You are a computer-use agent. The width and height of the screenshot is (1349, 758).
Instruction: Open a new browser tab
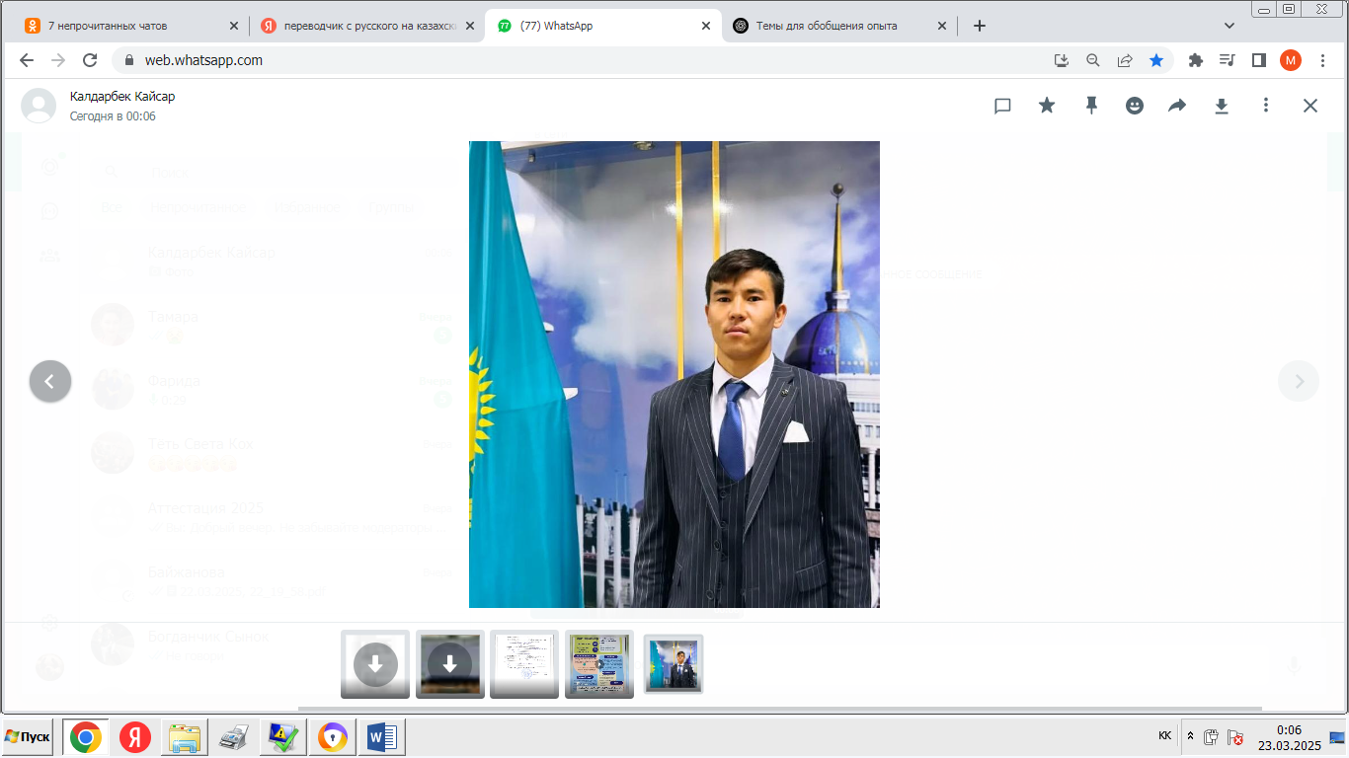click(980, 26)
